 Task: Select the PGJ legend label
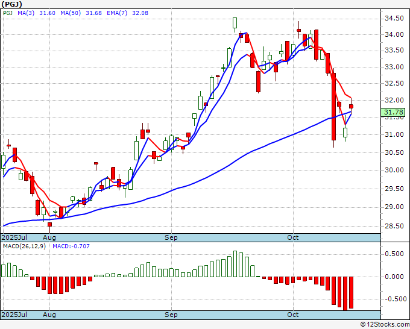(8, 13)
